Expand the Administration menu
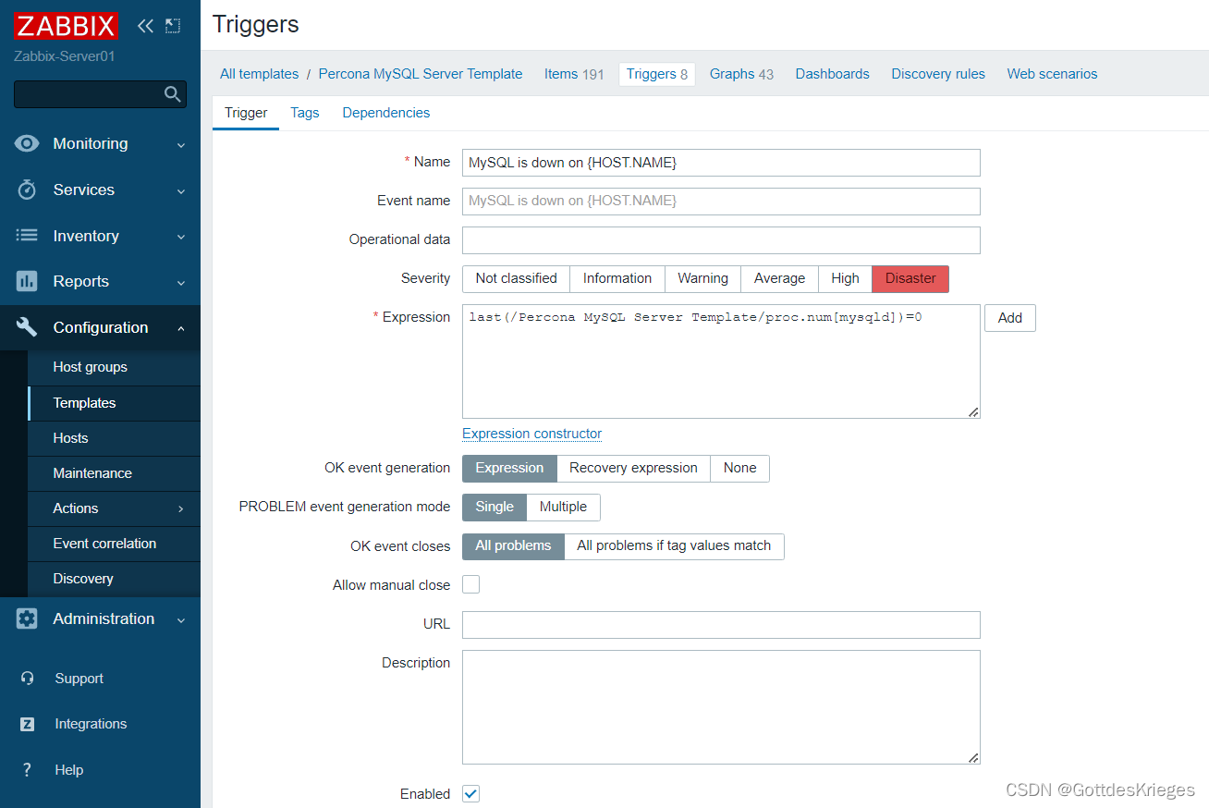This screenshot has height=808, width=1209. (181, 620)
